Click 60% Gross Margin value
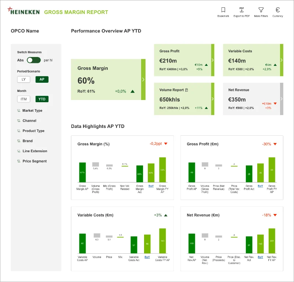 [x=86, y=81]
